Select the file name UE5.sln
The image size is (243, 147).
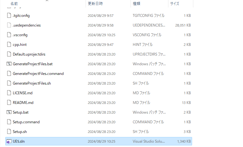[x=19, y=141]
